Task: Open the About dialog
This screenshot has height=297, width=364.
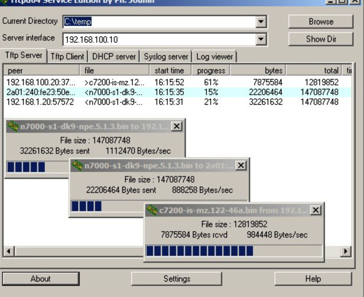Action: coord(41,278)
